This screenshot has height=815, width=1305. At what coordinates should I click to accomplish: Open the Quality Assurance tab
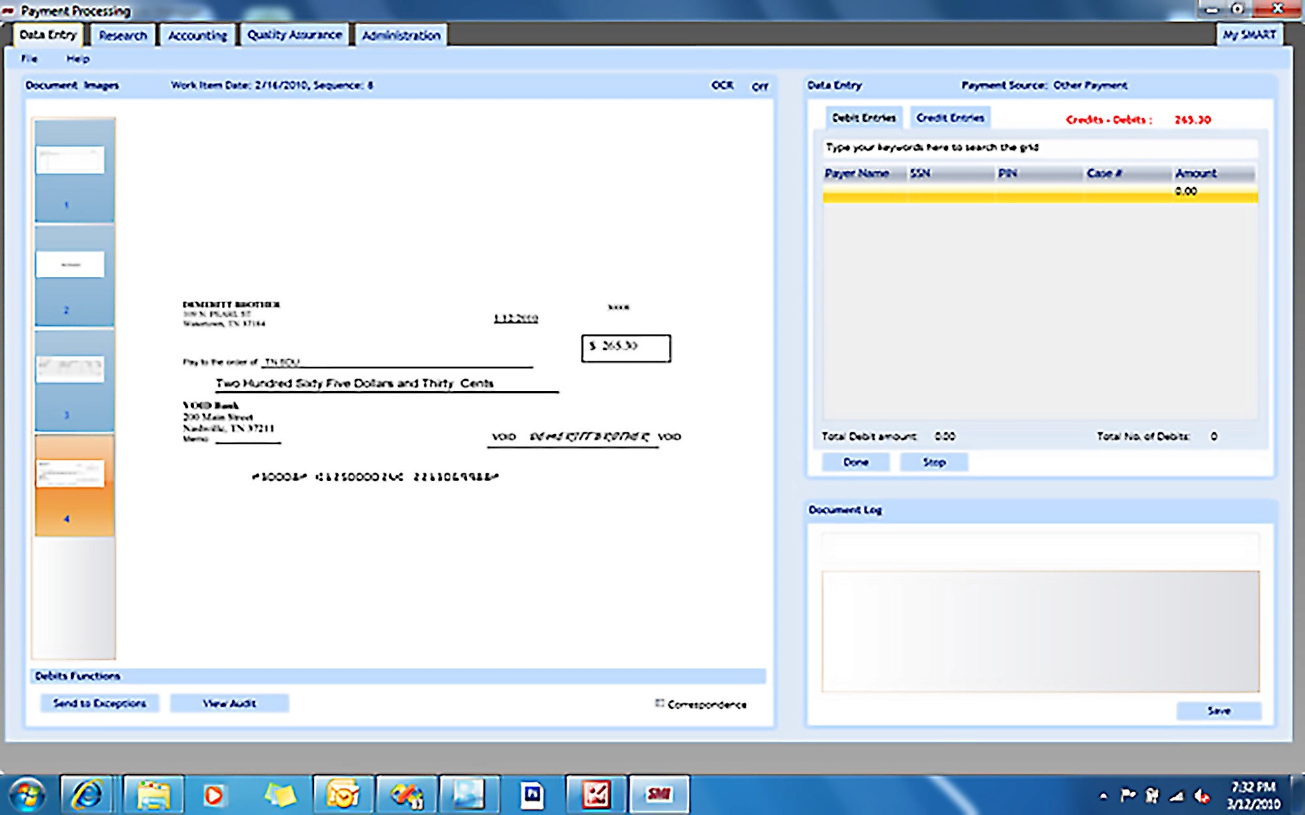(x=294, y=35)
